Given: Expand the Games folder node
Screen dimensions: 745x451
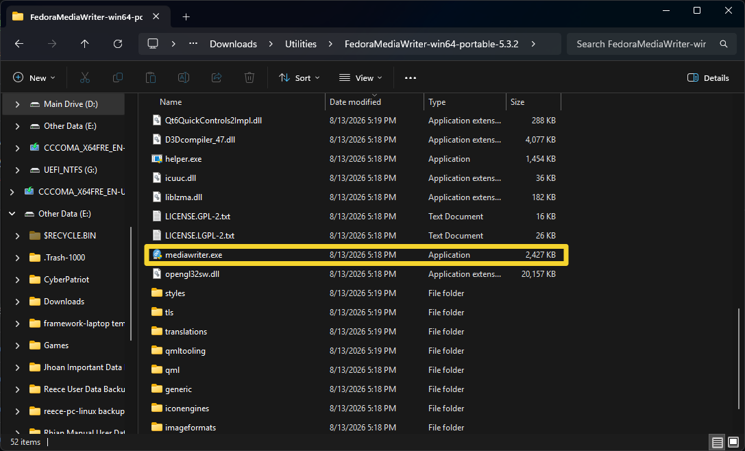Looking at the screenshot, I should tap(18, 345).
